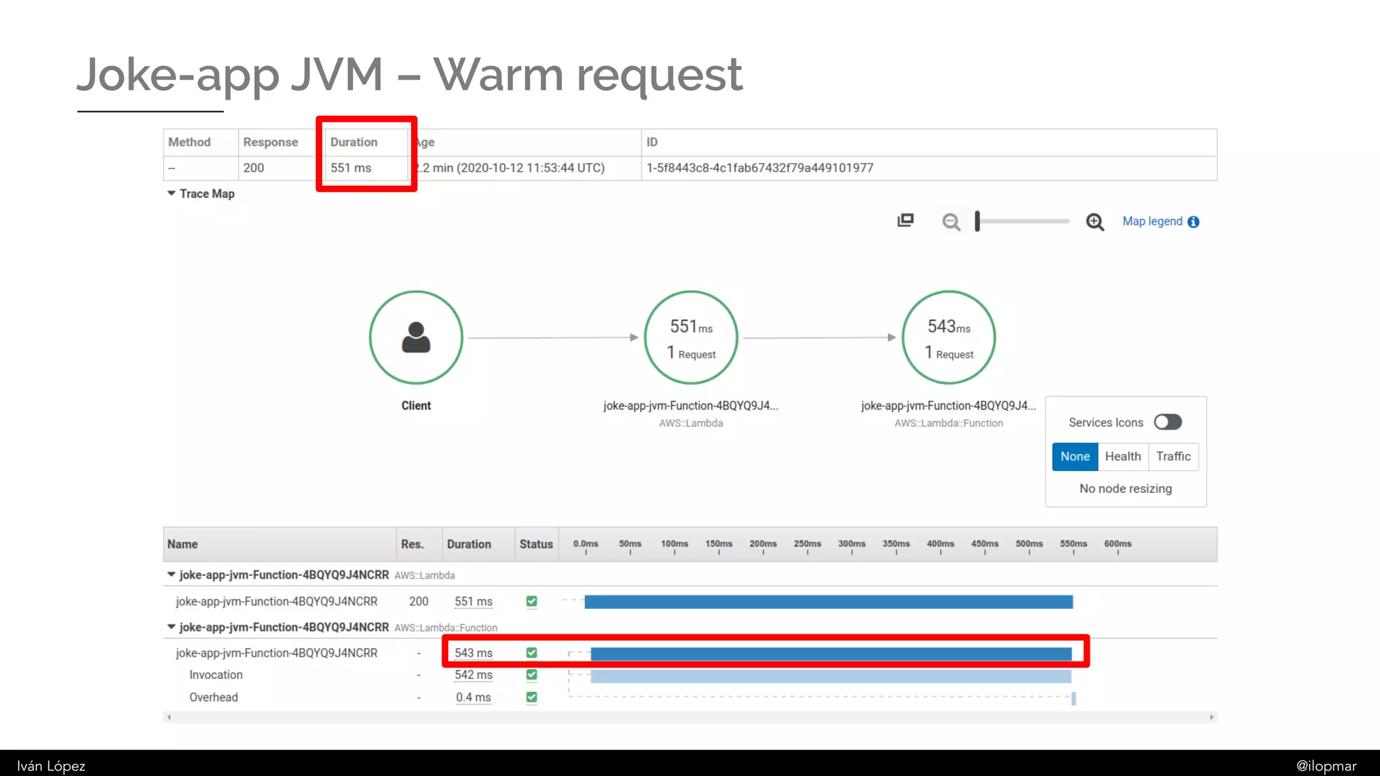Click the Invocation subsegment row name
The width and height of the screenshot is (1380, 776).
tap(216, 675)
